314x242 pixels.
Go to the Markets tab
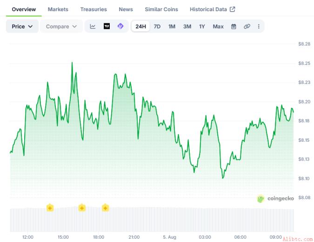(x=58, y=9)
